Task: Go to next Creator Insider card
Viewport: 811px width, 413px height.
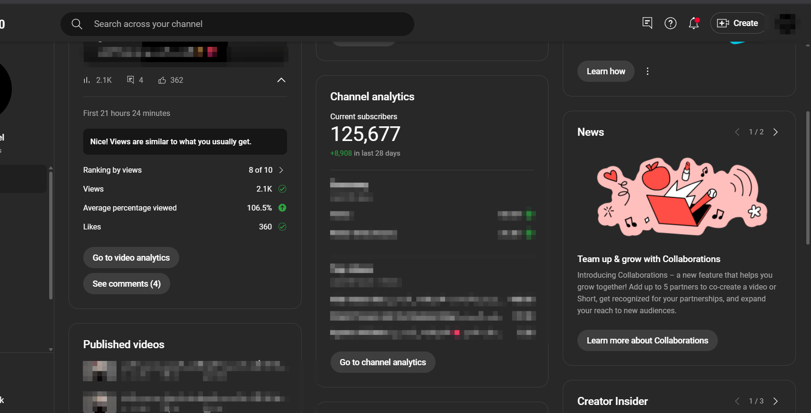Action: 775,401
